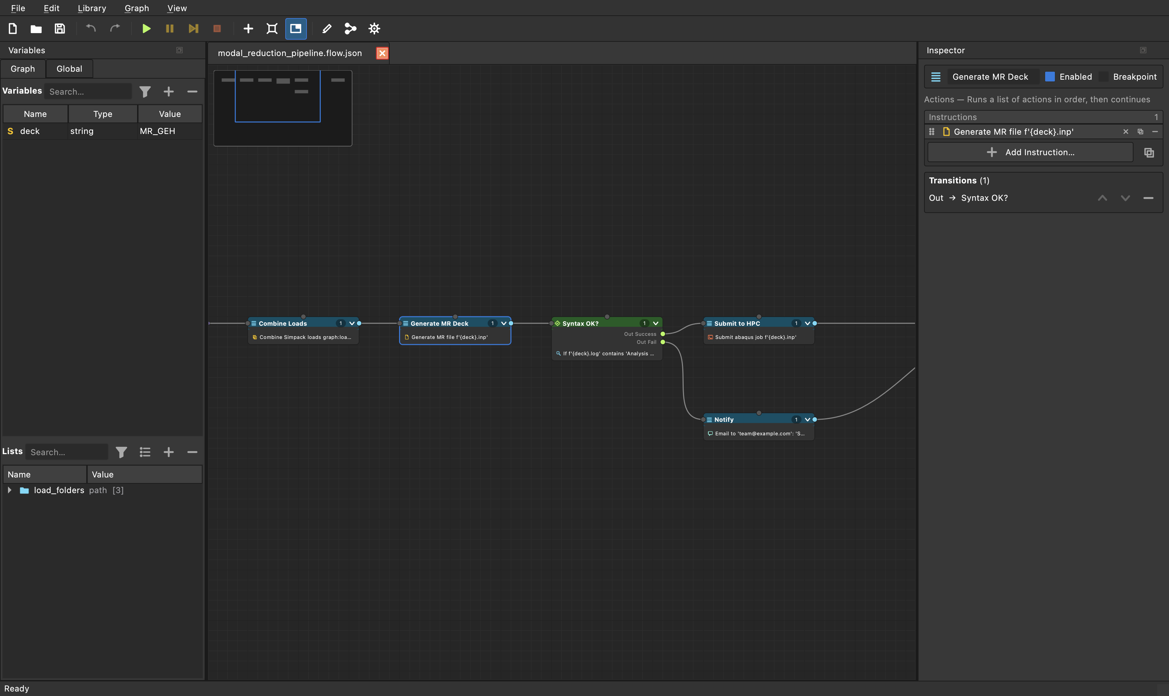
Task: Toggle the Enabled checkbox
Action: [1050, 77]
